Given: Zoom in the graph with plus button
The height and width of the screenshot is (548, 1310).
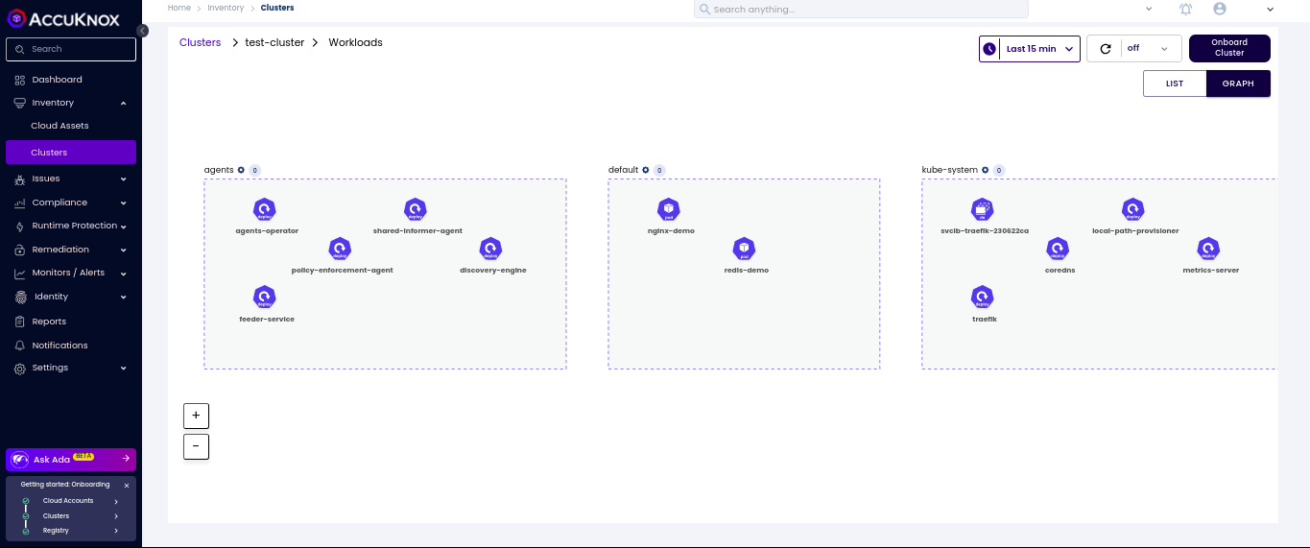Looking at the screenshot, I should [196, 416].
